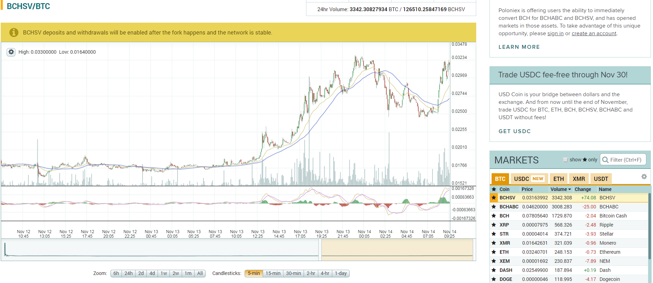Focus the market Filter input field

tap(623, 160)
